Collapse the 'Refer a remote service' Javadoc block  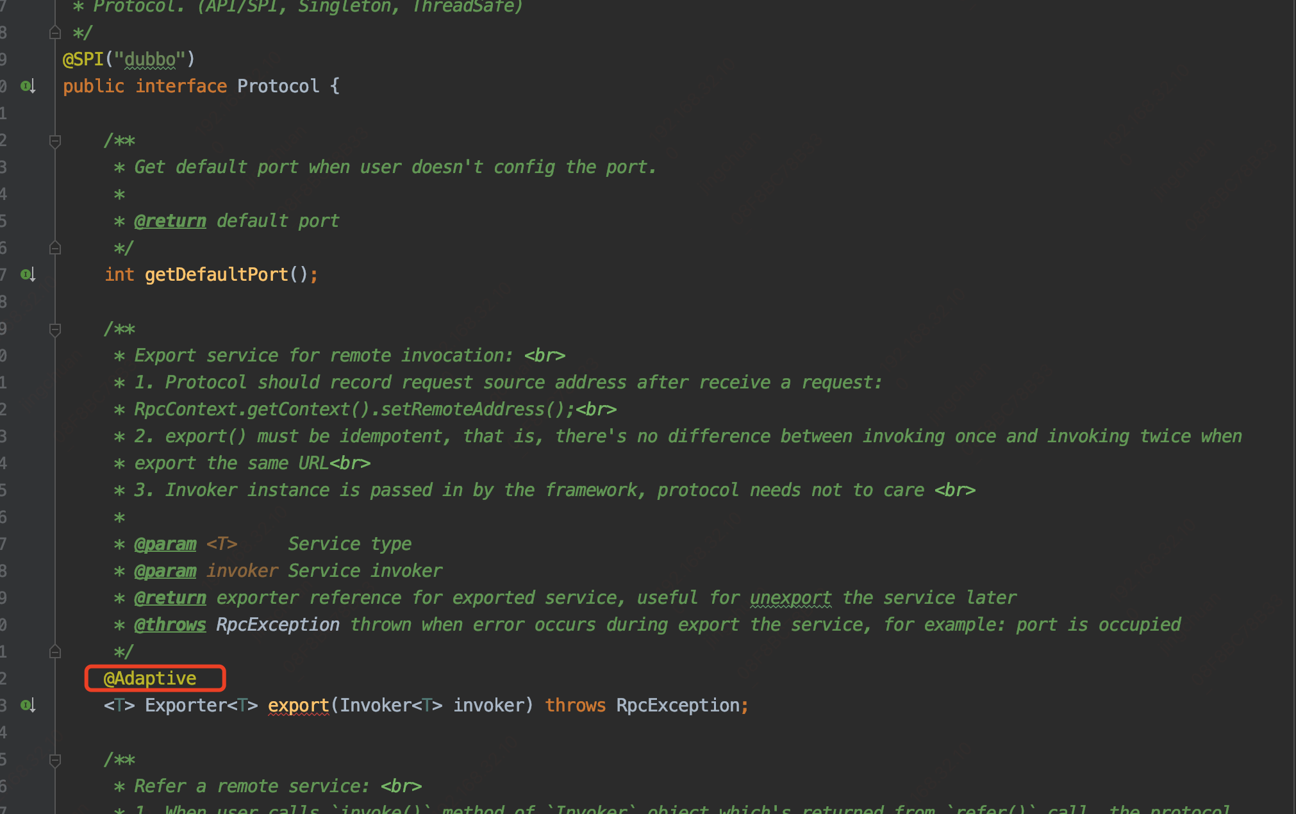click(55, 760)
